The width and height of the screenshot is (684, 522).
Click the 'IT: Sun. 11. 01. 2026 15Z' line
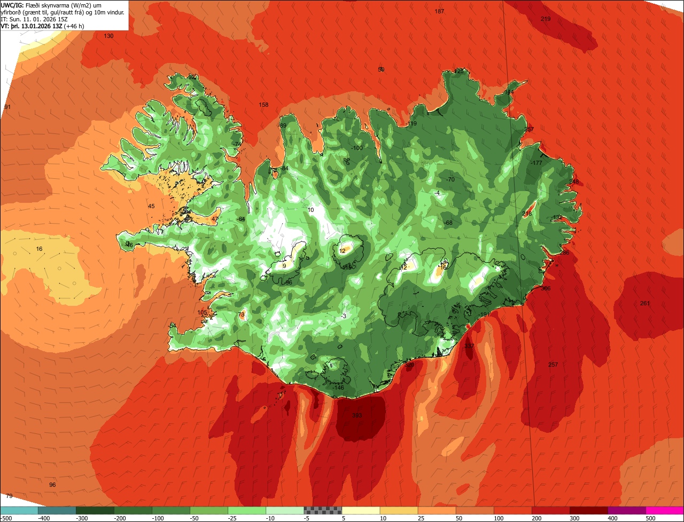tap(34, 19)
